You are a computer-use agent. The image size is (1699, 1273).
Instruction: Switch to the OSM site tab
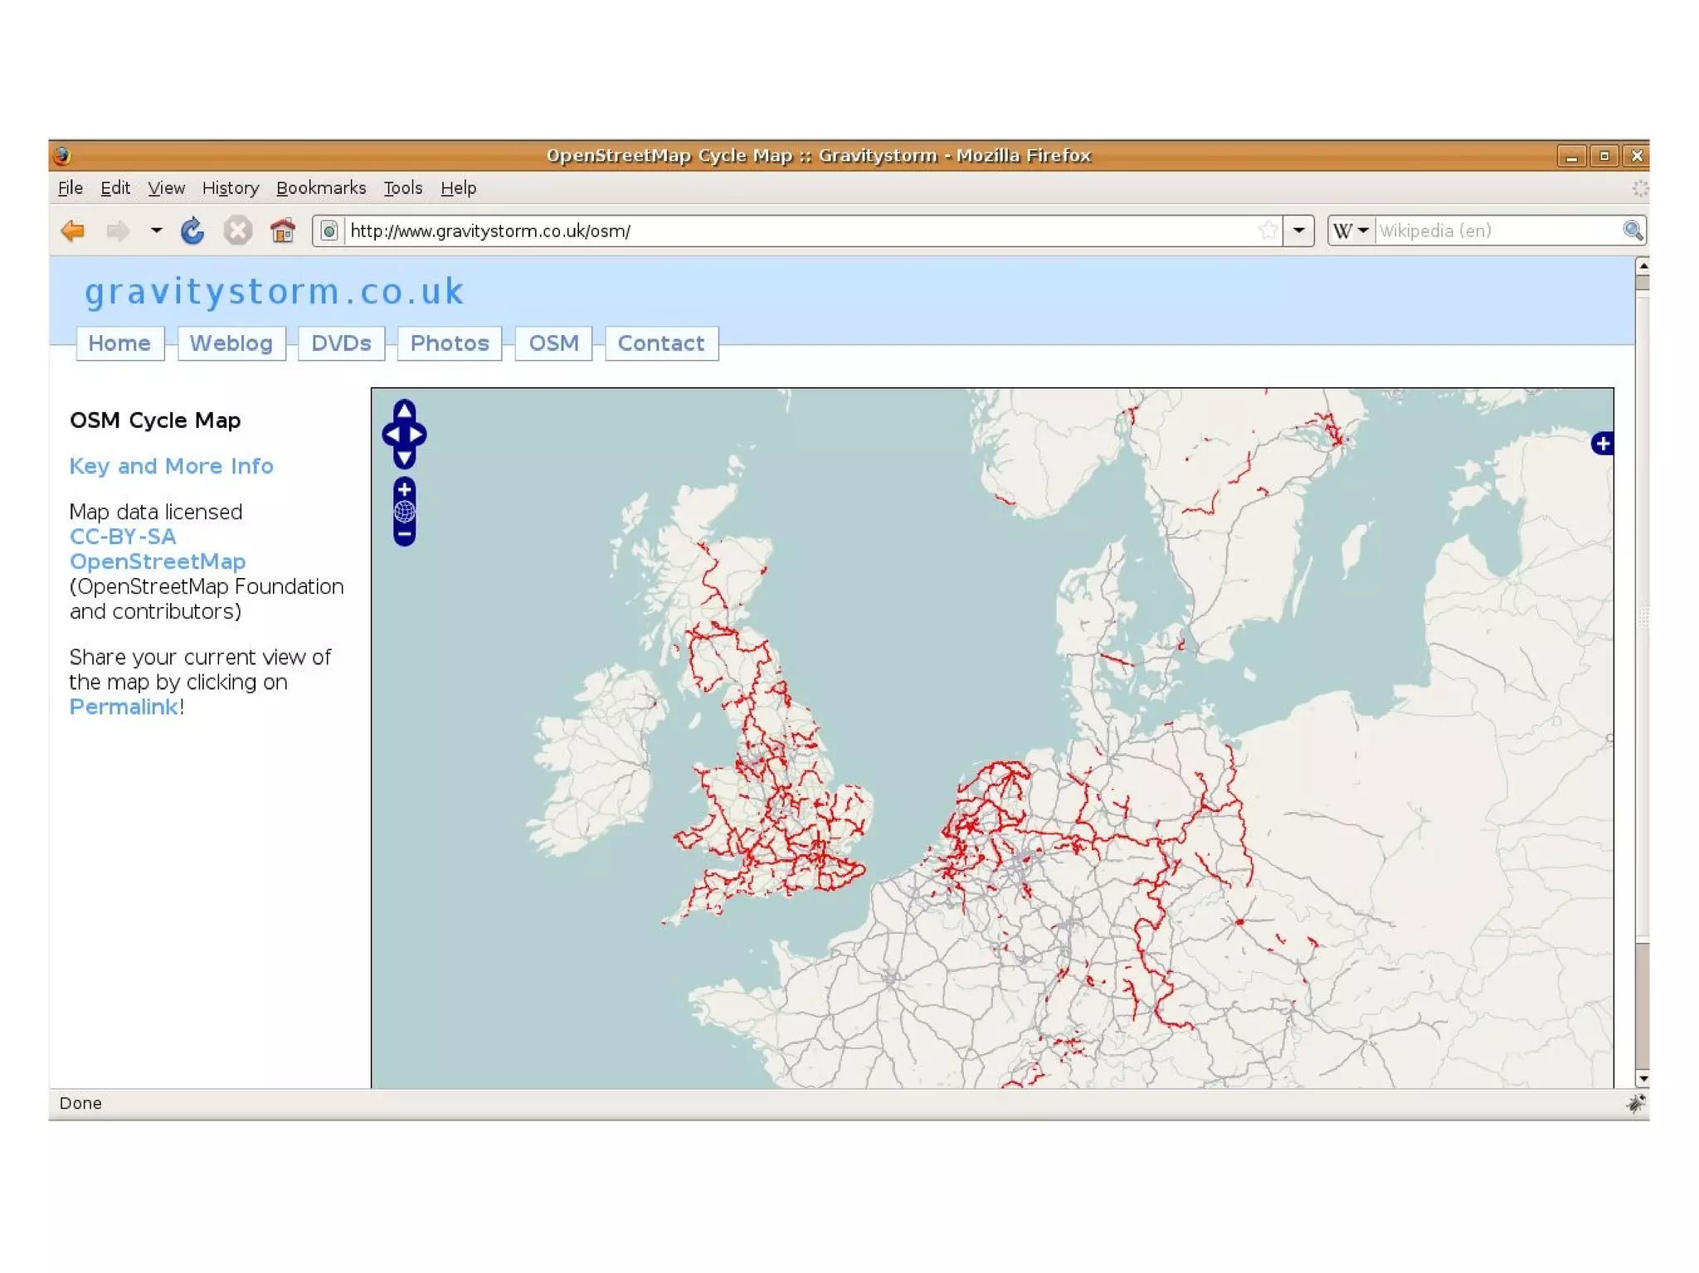point(553,343)
